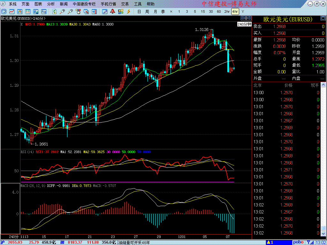Select the 15-minute period
This screenshot has width=327, height=245.
pyautogui.click(x=203, y=11)
